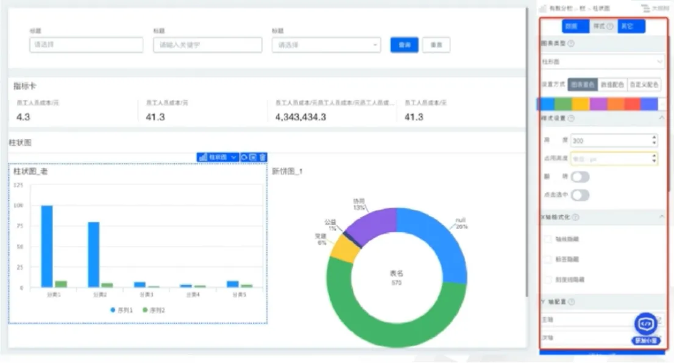The width and height of the screenshot is (674, 363).
Task: Click the 表名 570 donut center label
Action: [396, 278]
